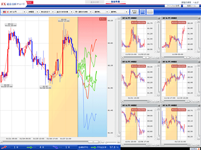This screenshot has width=201, height=150.
Task: Click the main chart horizontal zoom-in plus button
Action: 119,142
